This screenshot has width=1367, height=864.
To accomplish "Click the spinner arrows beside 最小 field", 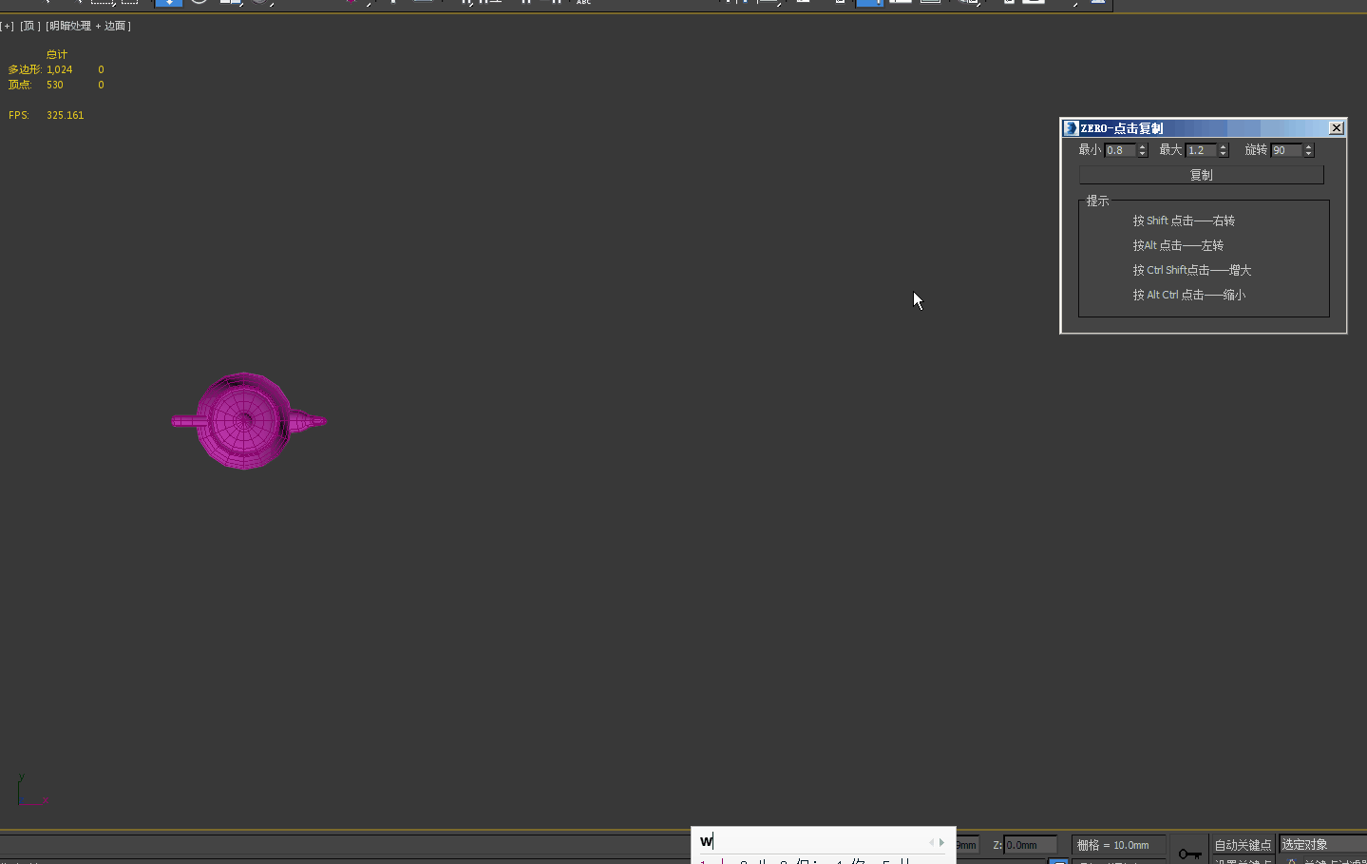I will 1143,150.
